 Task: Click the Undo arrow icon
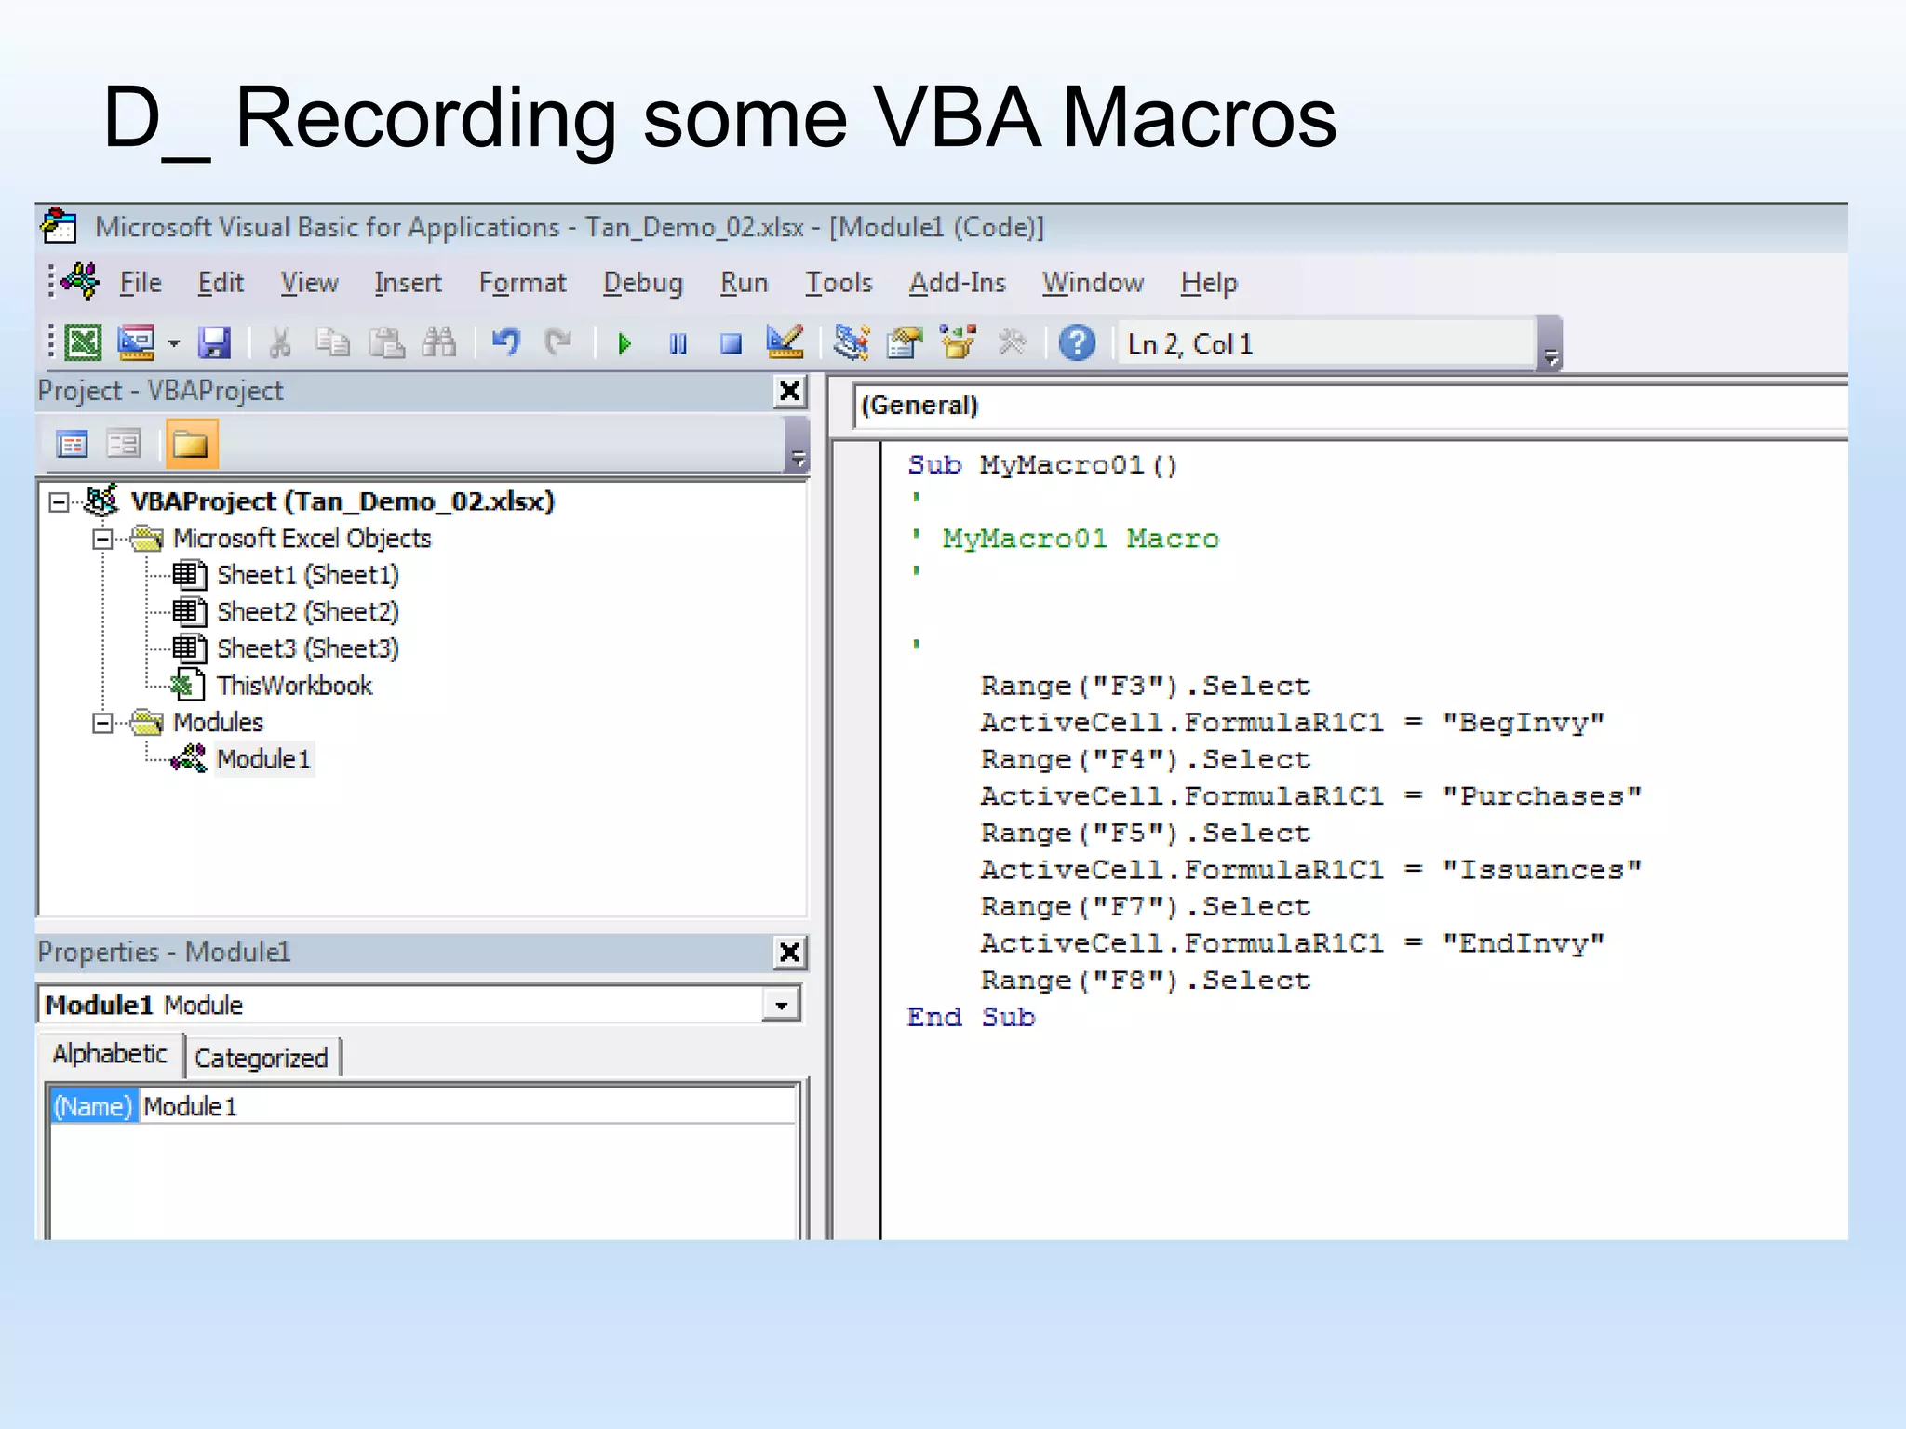coord(505,343)
